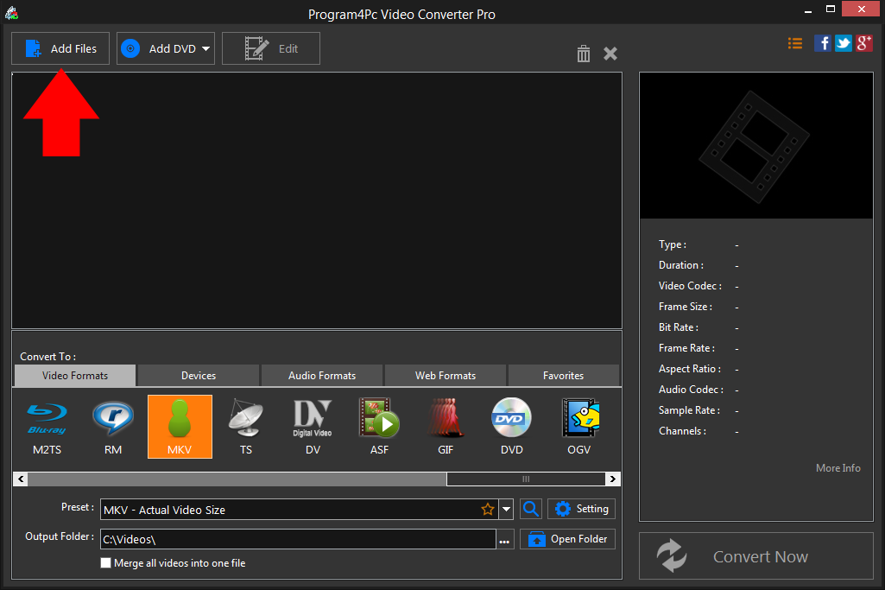Screen dimensions: 885x590
Task: Choose the RM format icon
Action: click(x=112, y=426)
